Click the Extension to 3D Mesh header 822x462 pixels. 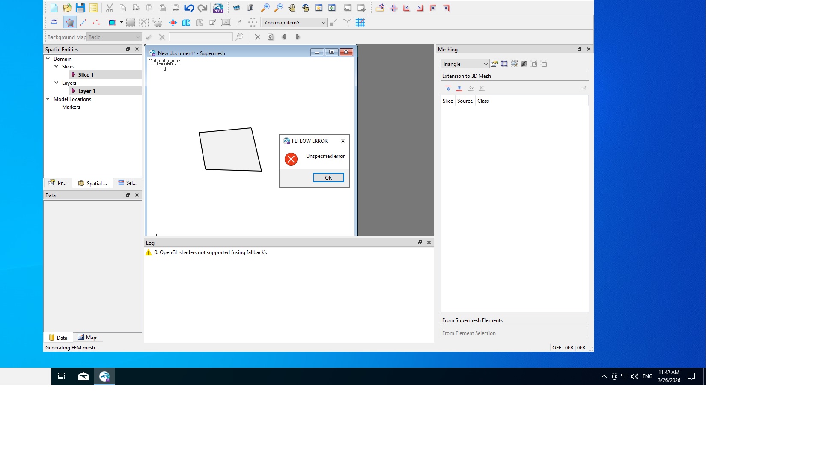(x=514, y=76)
